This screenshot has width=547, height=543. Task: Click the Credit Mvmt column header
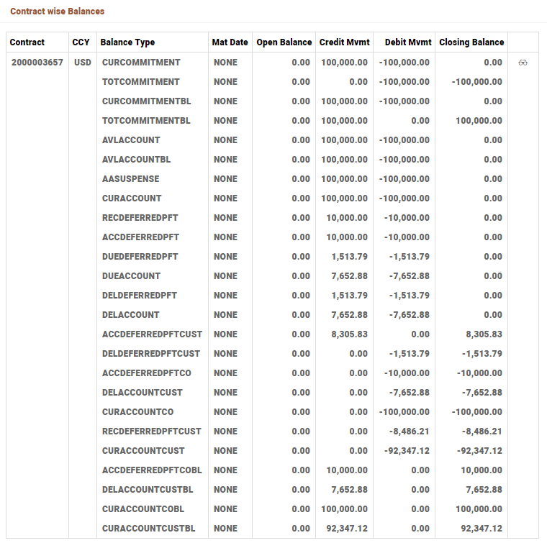click(344, 42)
